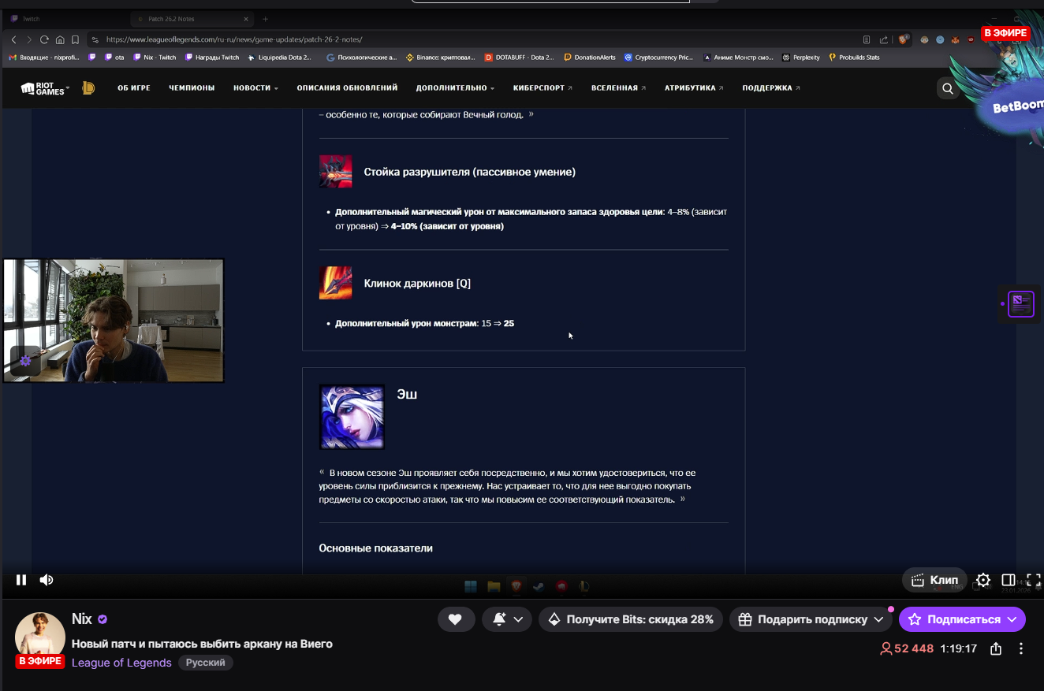Open the more options three-dot menu

click(1021, 648)
